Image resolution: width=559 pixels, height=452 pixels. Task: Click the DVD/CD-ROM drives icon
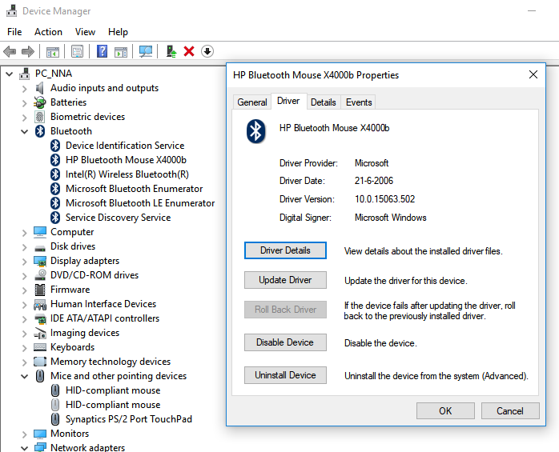pos(40,275)
